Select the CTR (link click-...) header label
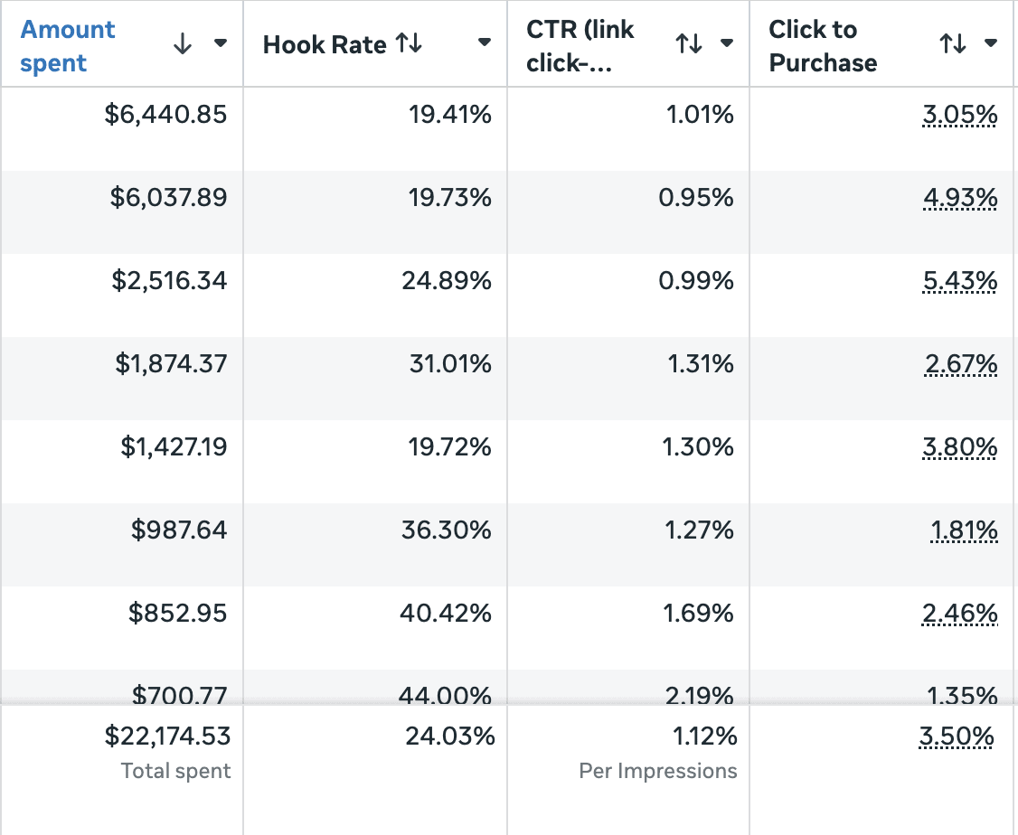The width and height of the screenshot is (1018, 835). (x=580, y=46)
